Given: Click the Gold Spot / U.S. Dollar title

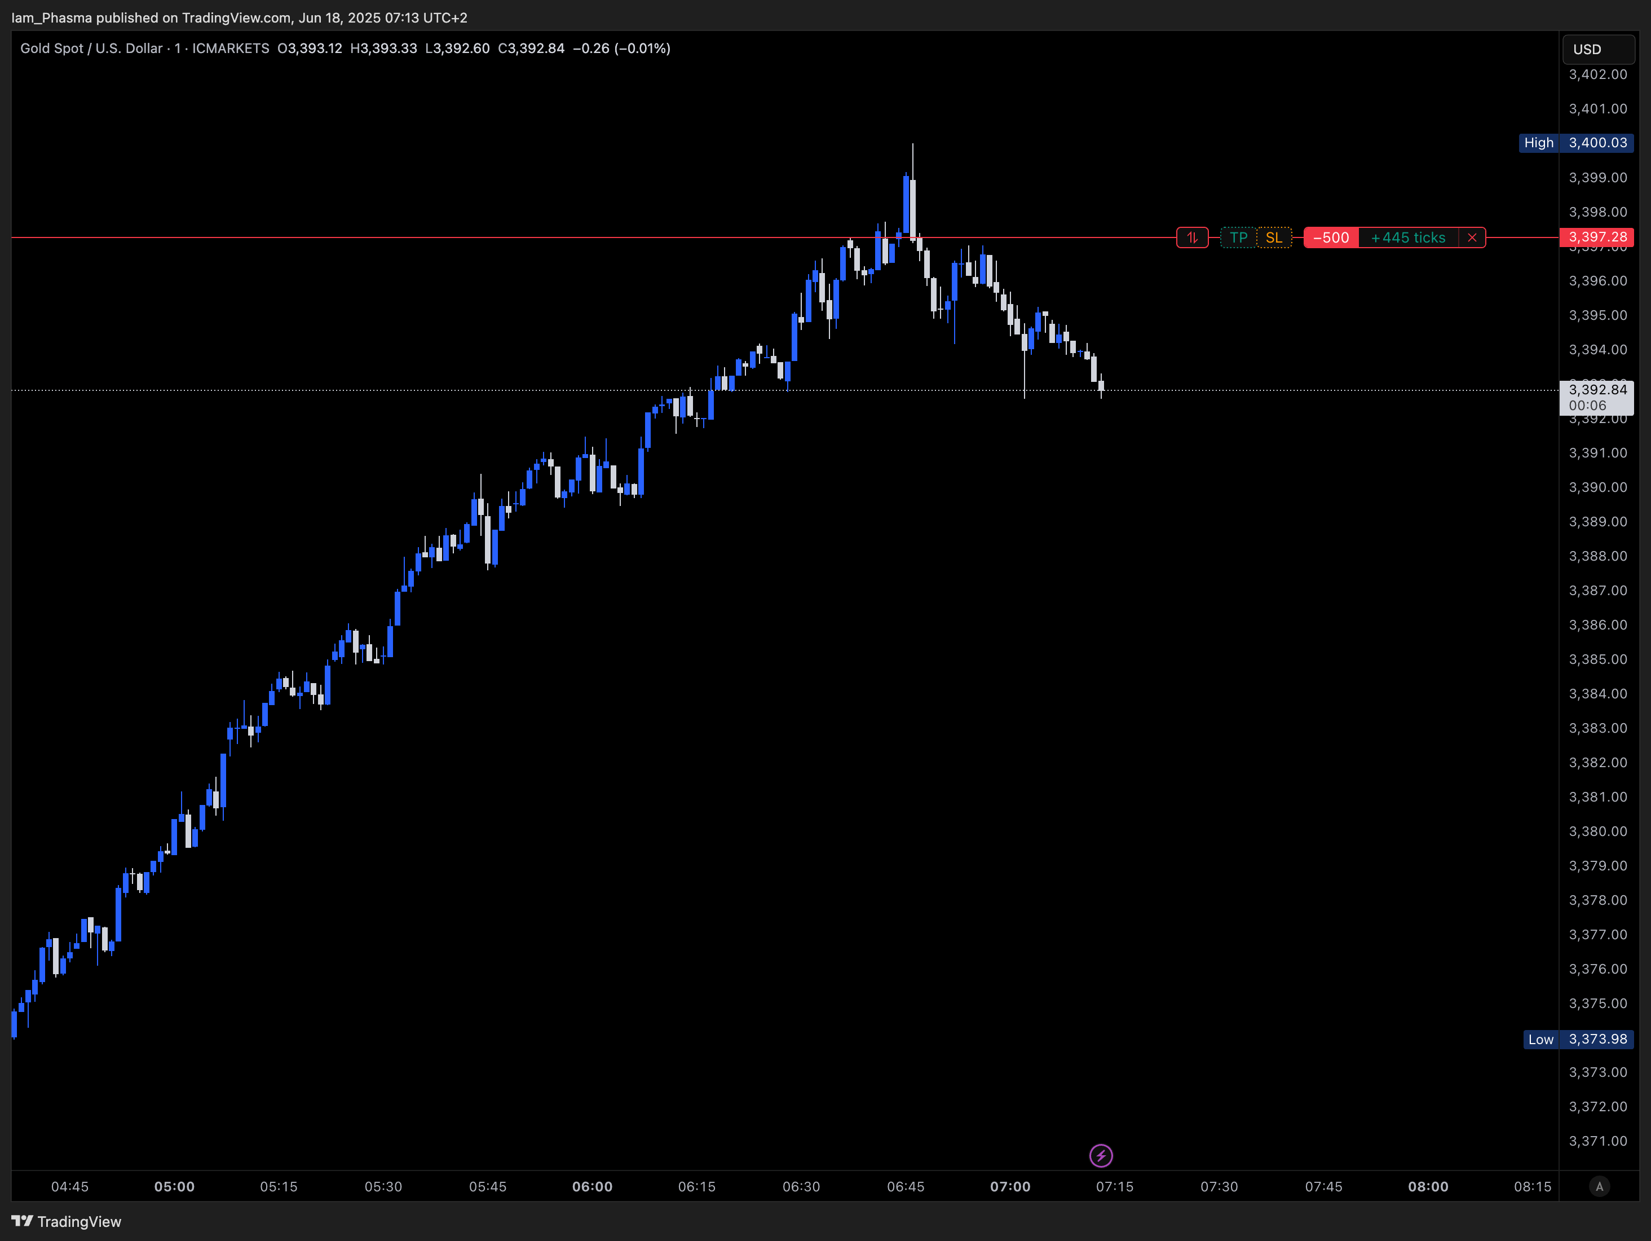Looking at the screenshot, I should click(91, 49).
